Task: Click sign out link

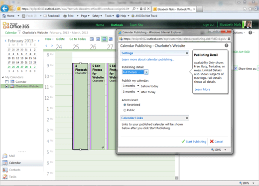Action: (x=209, y=25)
